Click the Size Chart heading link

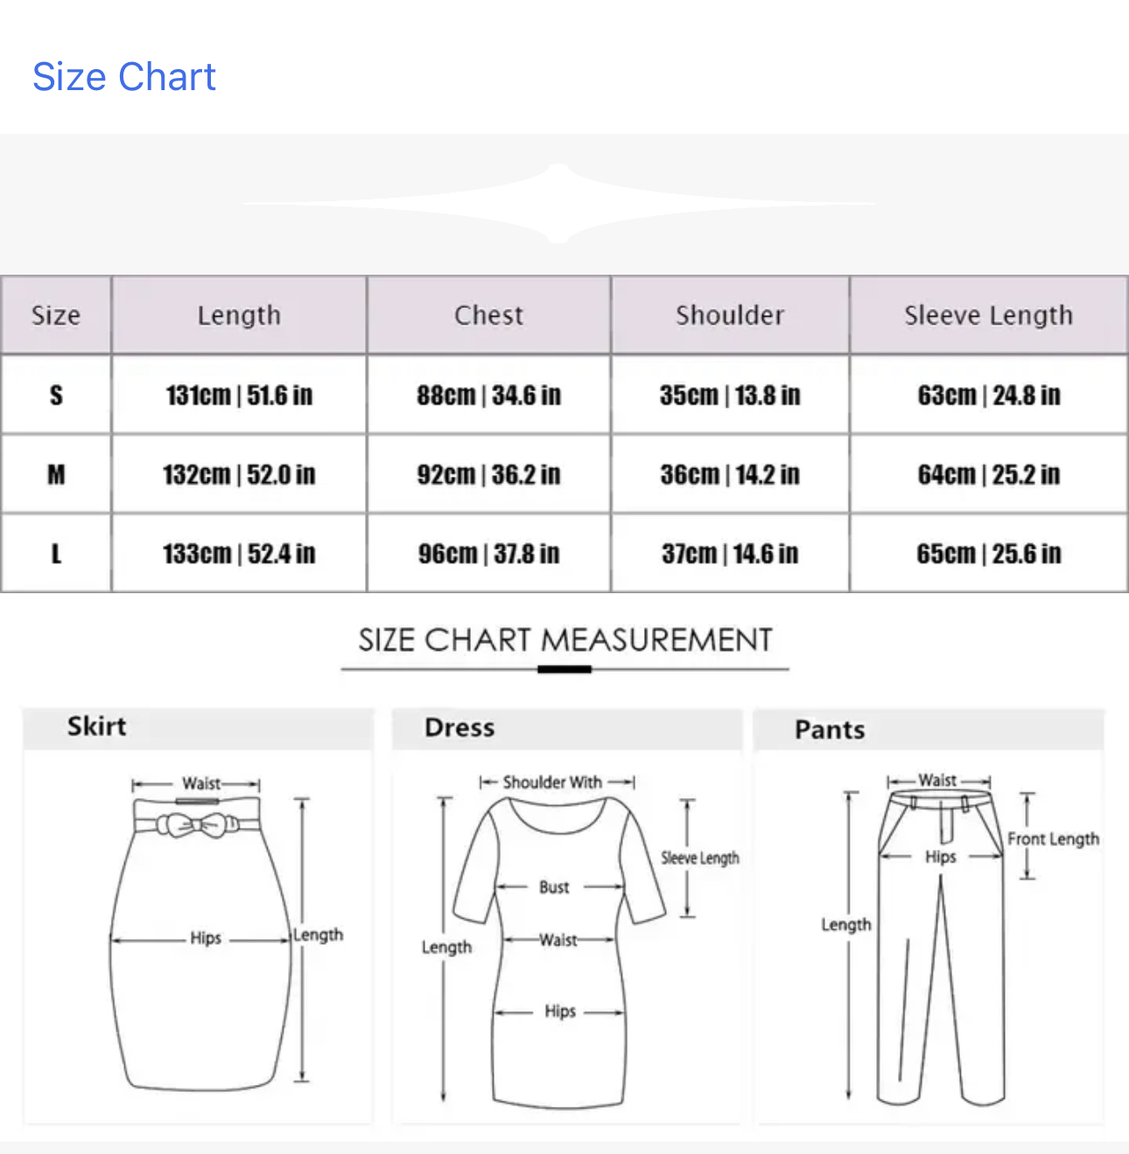(124, 77)
